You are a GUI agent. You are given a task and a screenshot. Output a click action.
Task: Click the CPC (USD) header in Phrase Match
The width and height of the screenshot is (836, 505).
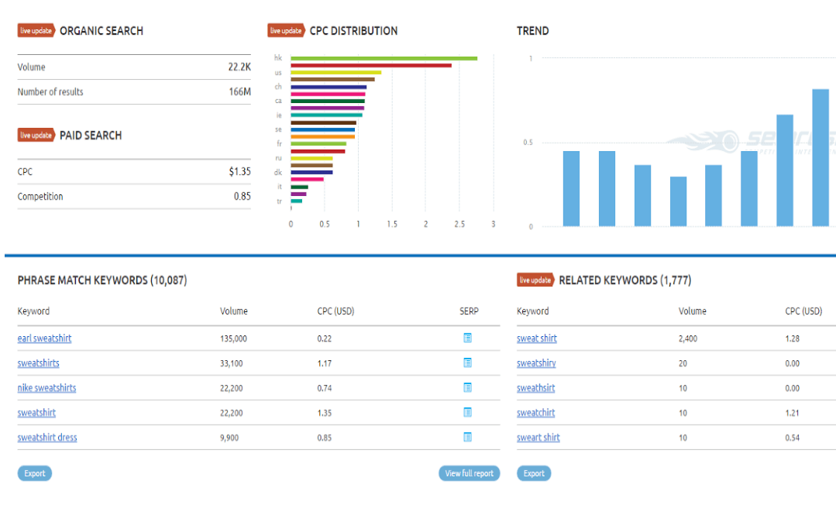[x=335, y=311]
